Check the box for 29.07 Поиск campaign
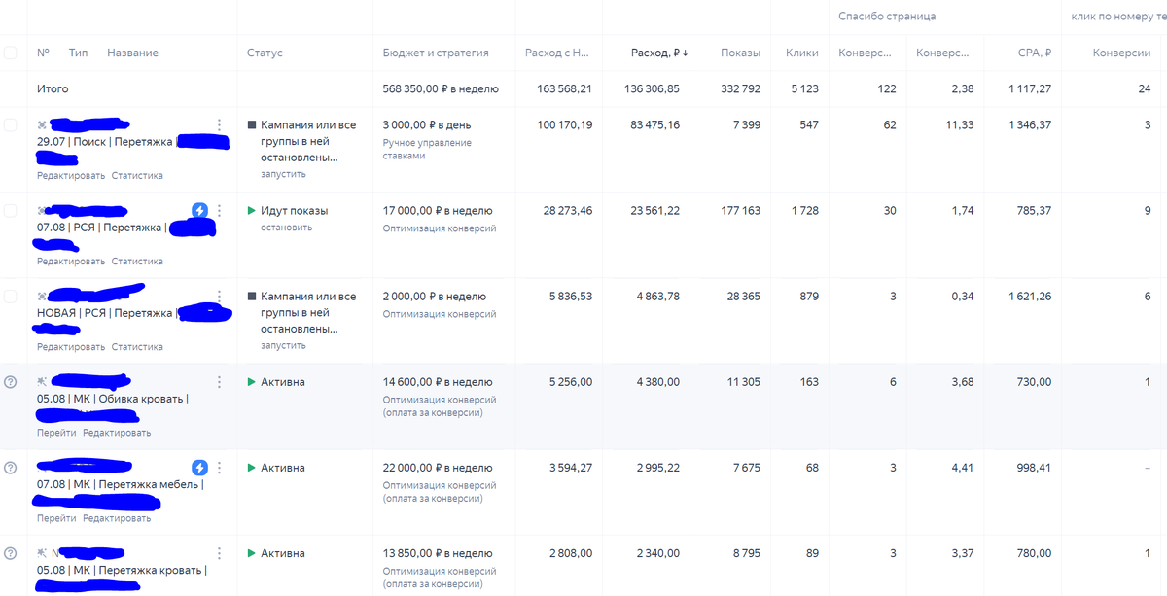The width and height of the screenshot is (1167, 596). pyautogui.click(x=11, y=125)
